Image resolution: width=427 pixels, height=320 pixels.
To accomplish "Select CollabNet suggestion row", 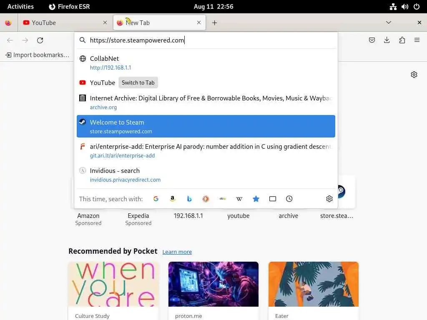I will pyautogui.click(x=206, y=63).
